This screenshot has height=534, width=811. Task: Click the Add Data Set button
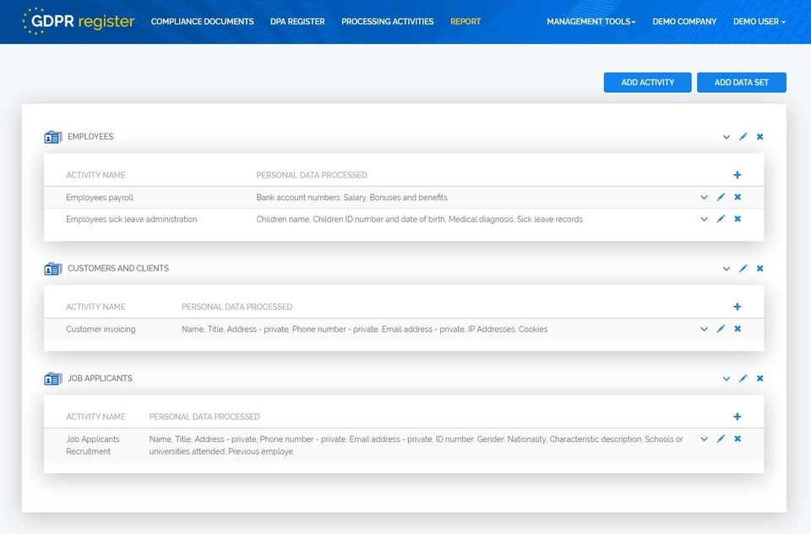[x=742, y=82]
